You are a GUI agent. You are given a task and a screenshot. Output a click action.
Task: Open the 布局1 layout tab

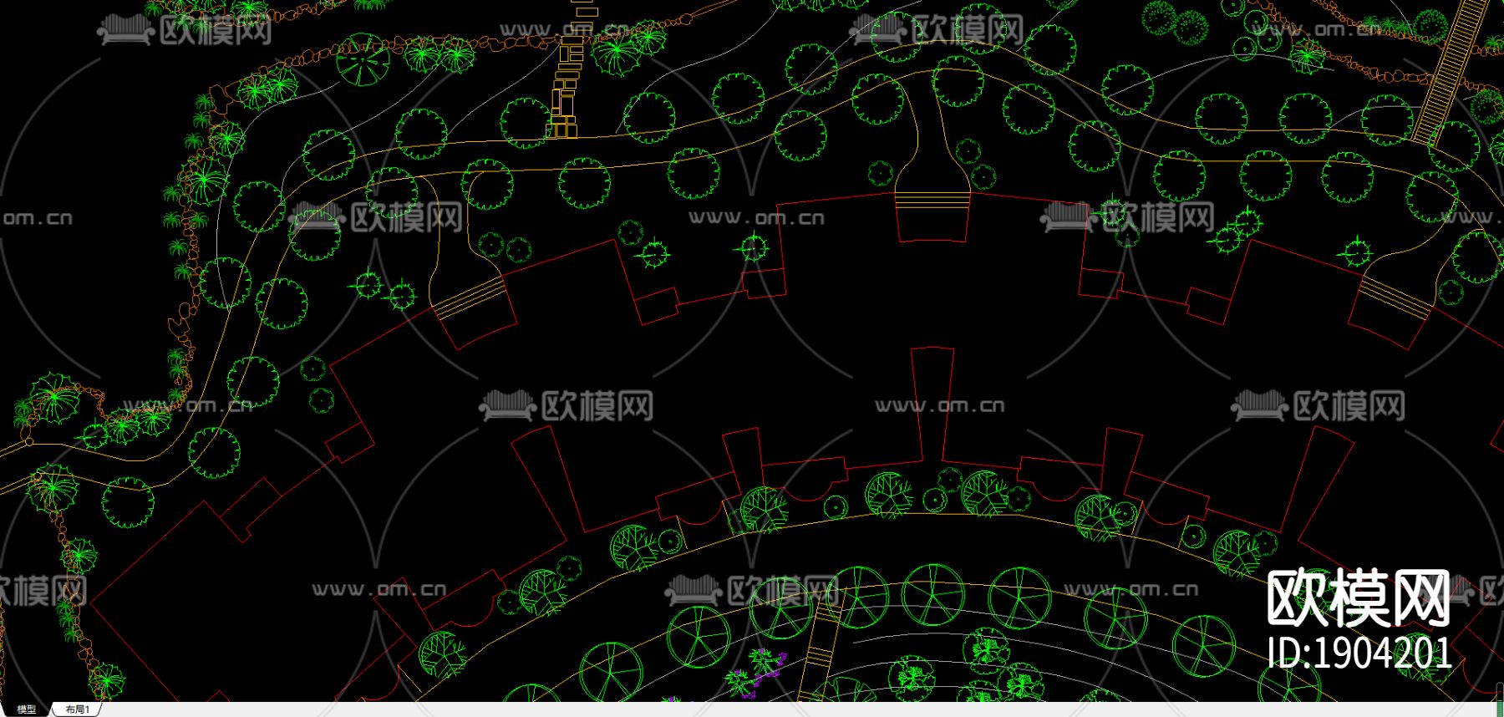click(77, 709)
